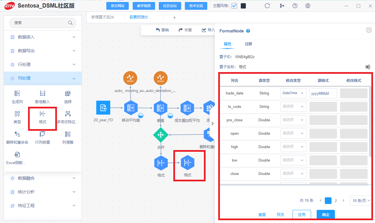Click the 应用 apply button
Image resolution: width=375 pixels, height=223 pixels.
302,215
